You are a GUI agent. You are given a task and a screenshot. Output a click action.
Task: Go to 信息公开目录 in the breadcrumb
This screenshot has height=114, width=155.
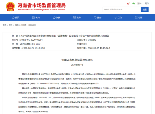click(21, 25)
